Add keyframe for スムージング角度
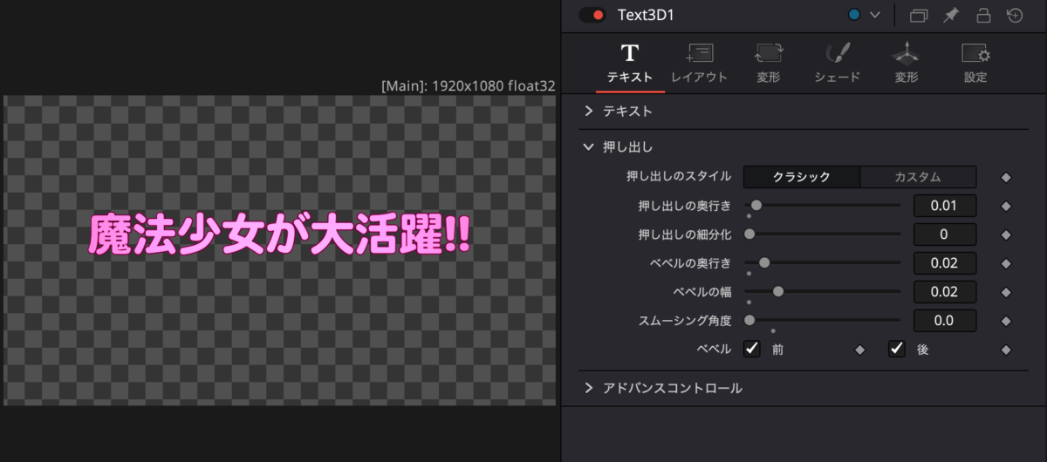Image resolution: width=1047 pixels, height=462 pixels. coord(1006,321)
